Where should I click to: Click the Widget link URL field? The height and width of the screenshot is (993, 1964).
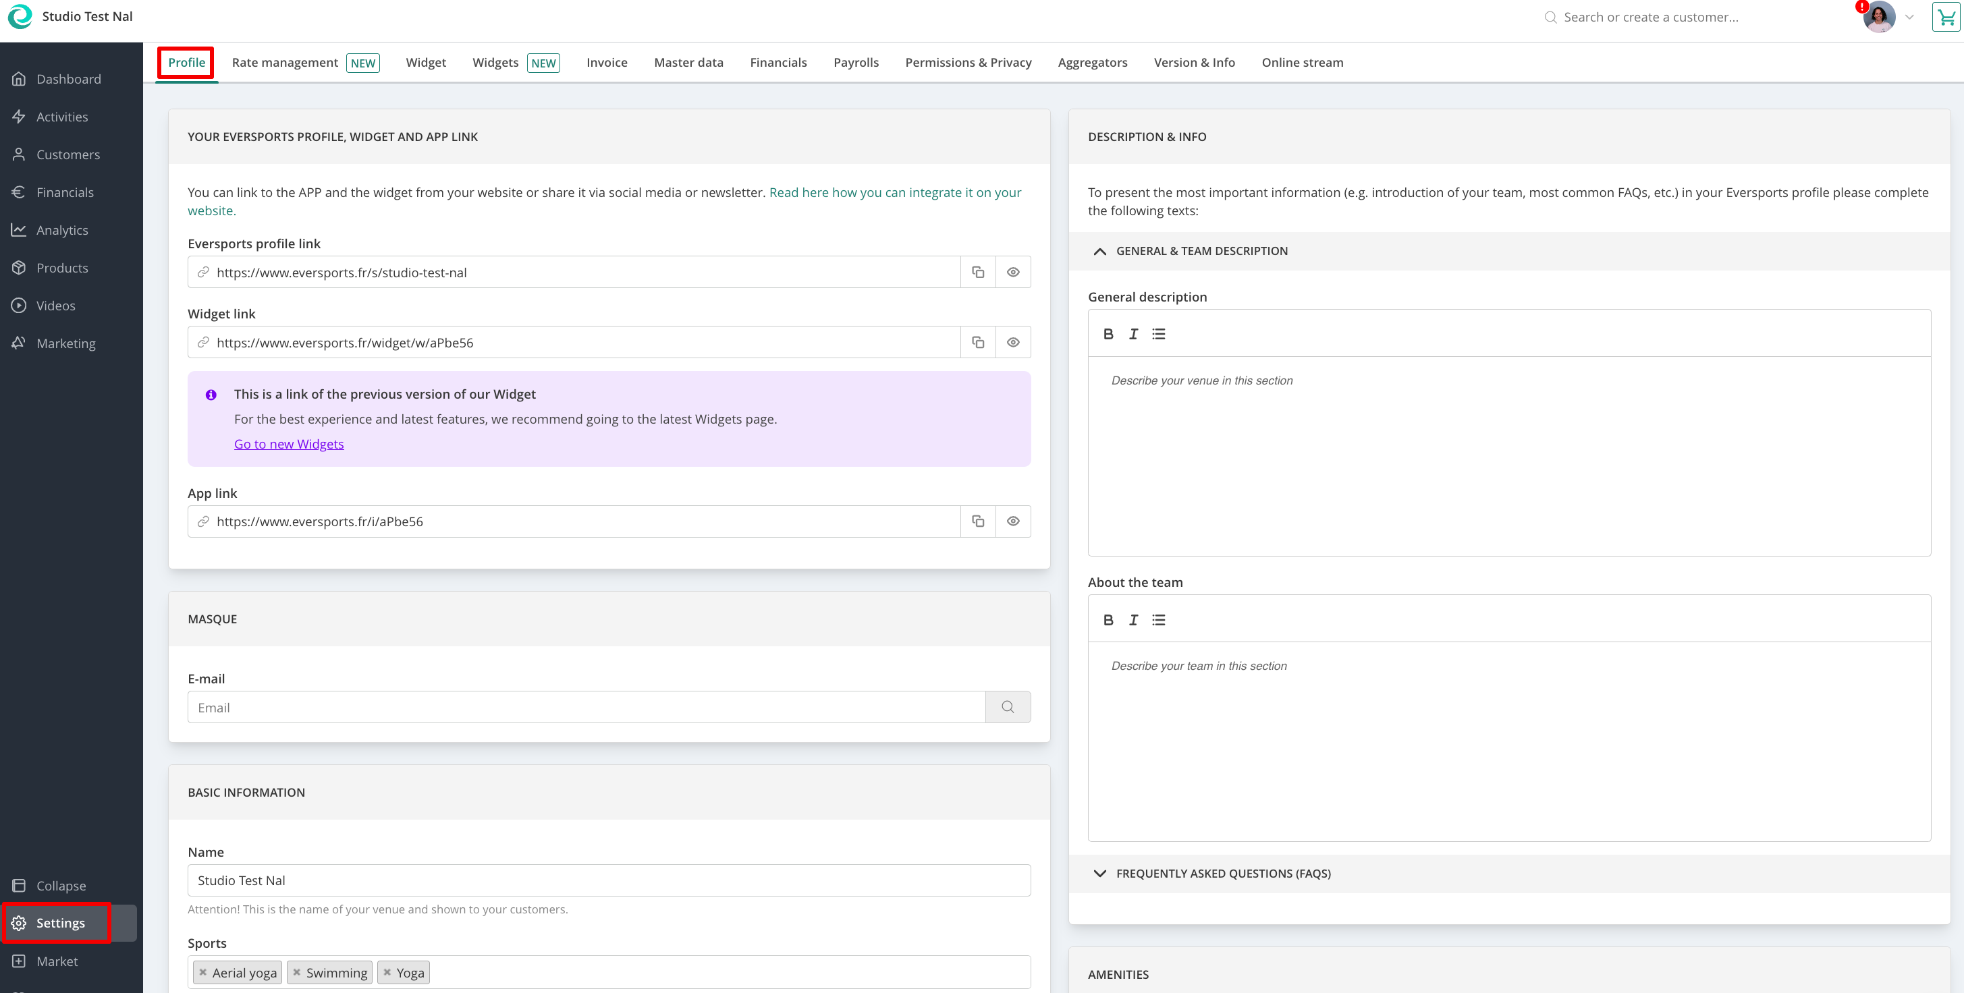(574, 342)
